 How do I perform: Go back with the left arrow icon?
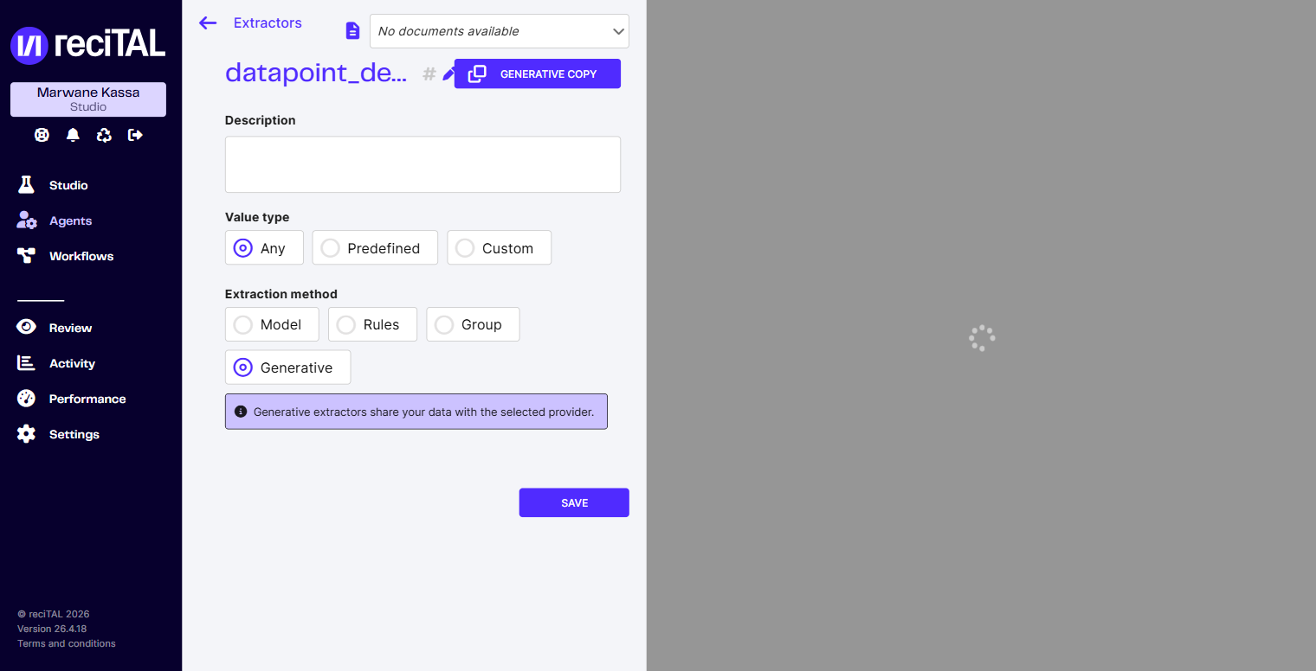click(208, 22)
